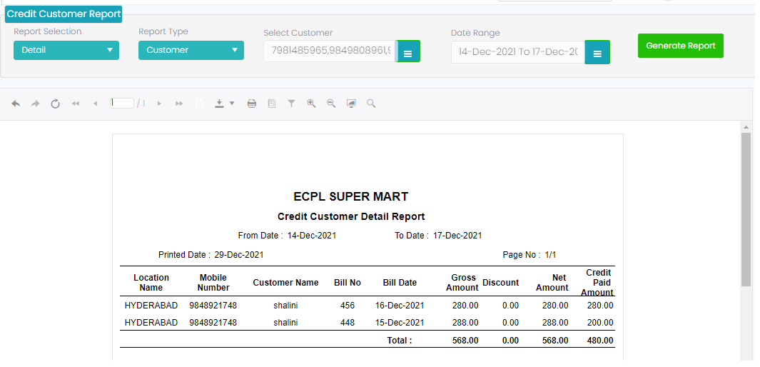Click the blank page icon in the toolbar
Screen dimensions: 760x367
point(199,104)
